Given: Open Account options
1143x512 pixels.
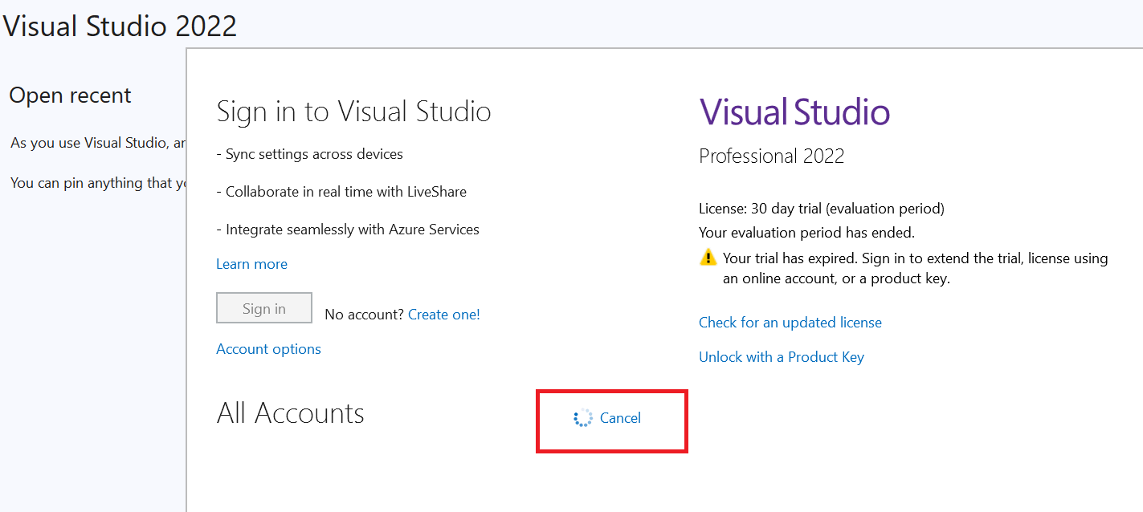Looking at the screenshot, I should tap(268, 349).
